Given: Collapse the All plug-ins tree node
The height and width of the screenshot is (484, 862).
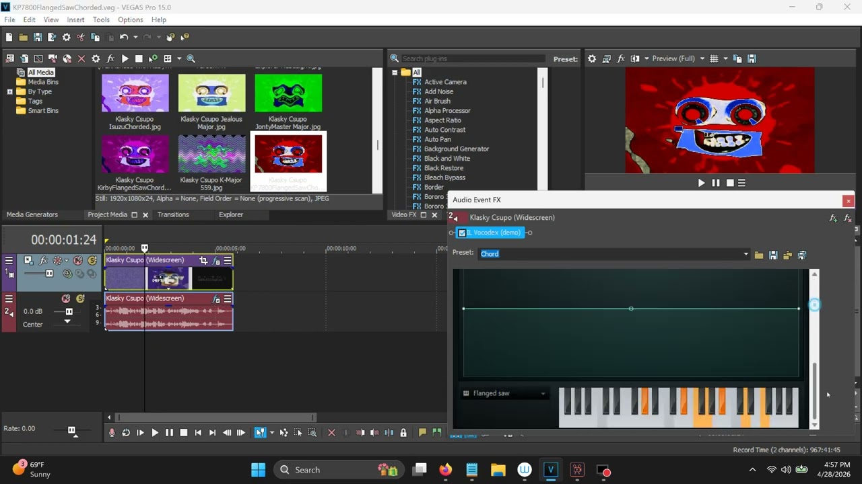Looking at the screenshot, I should coord(395,73).
